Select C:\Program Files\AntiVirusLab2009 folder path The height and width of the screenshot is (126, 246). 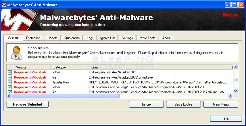tap(113, 72)
